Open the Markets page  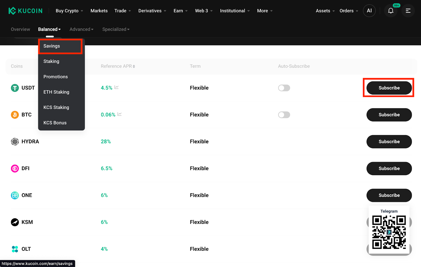coord(99,11)
